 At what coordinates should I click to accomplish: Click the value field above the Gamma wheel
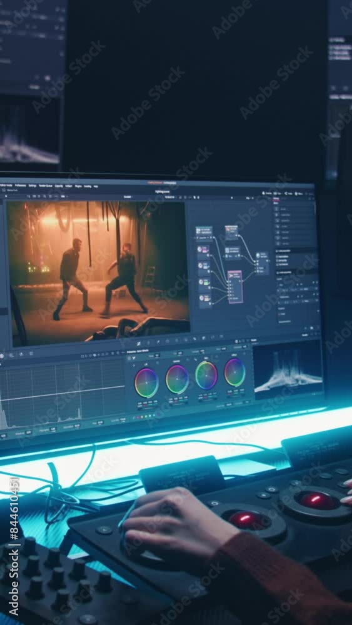point(180,353)
